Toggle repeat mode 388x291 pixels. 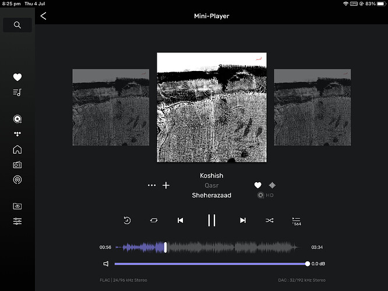pos(154,221)
